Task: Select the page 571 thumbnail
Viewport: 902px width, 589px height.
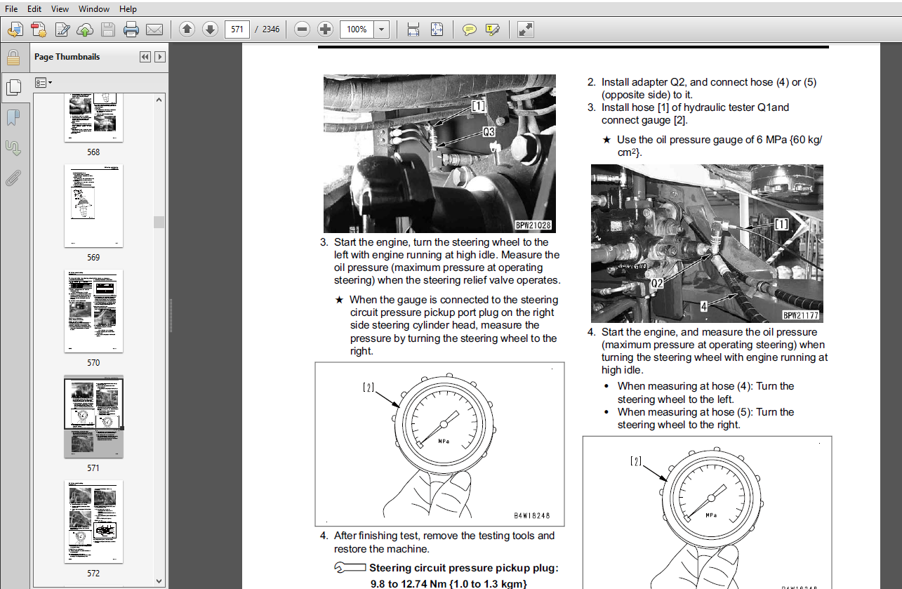Action: click(x=93, y=416)
